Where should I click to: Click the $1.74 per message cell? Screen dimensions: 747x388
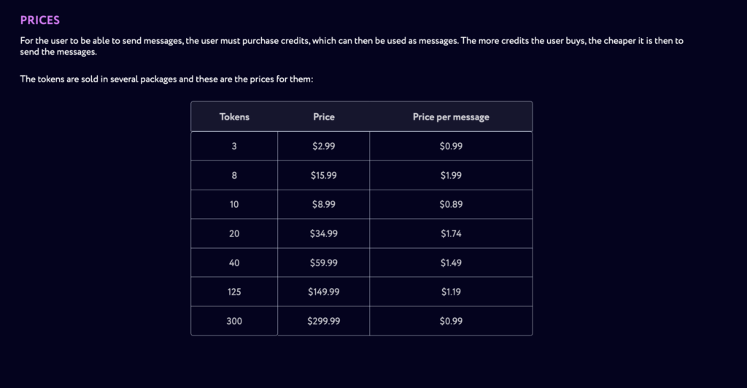pos(451,233)
